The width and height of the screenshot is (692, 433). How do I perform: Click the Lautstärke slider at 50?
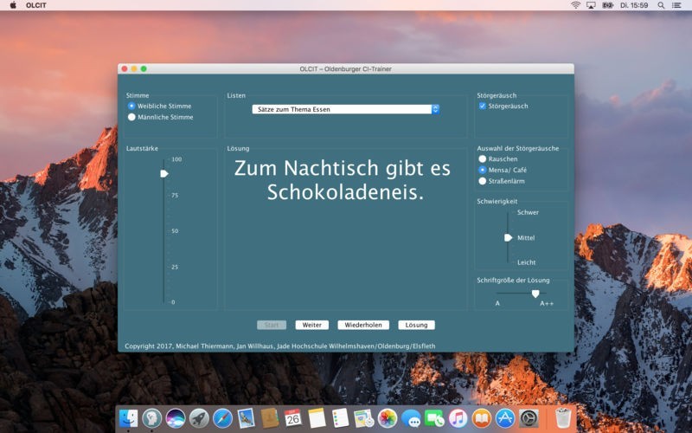point(163,231)
